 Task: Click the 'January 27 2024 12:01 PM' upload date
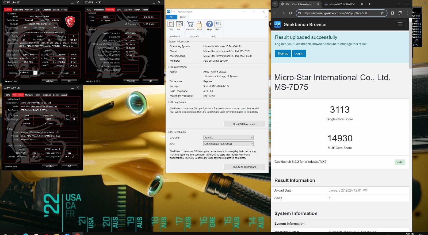pyautogui.click(x=348, y=190)
